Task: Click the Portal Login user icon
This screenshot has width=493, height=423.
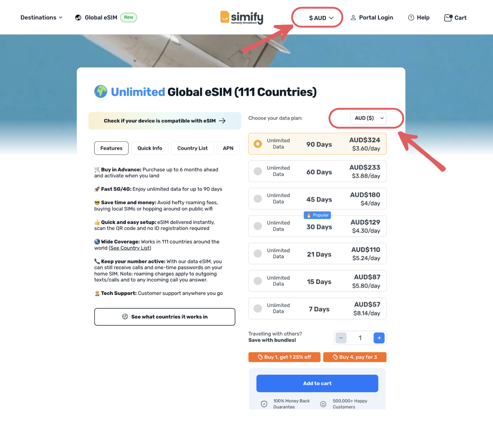Action: (x=353, y=18)
